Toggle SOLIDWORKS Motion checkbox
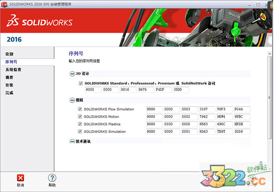Viewport: 274px width, 192px height. pyautogui.click(x=80, y=117)
